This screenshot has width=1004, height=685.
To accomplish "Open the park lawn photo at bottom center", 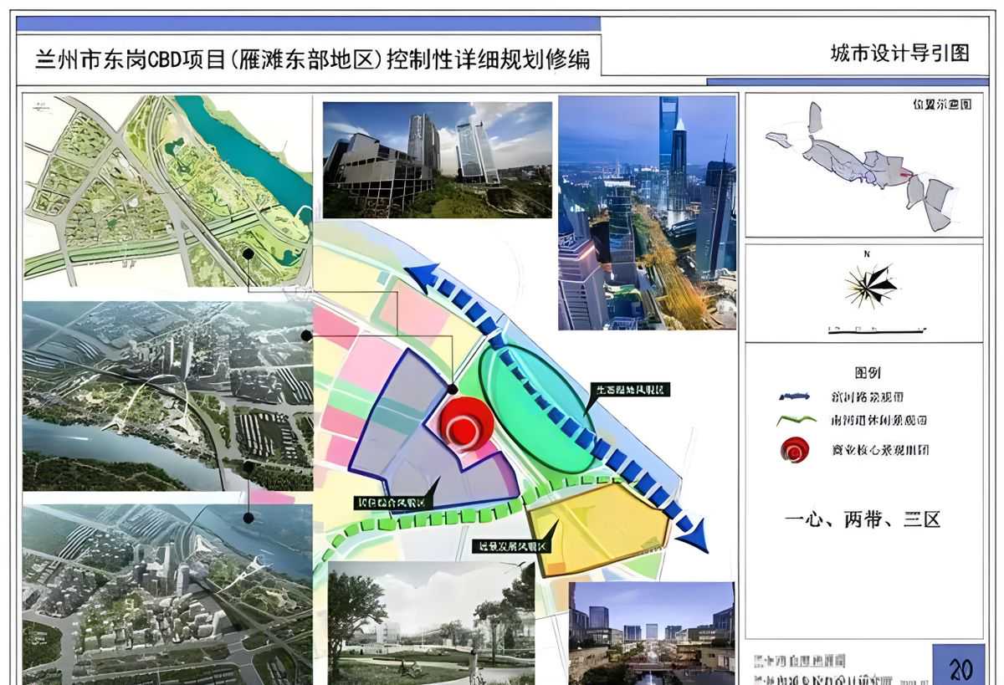I will click(430, 622).
